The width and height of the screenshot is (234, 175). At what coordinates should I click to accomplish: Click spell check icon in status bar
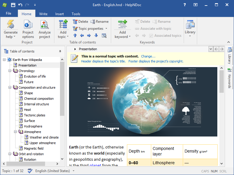(x=30, y=171)
